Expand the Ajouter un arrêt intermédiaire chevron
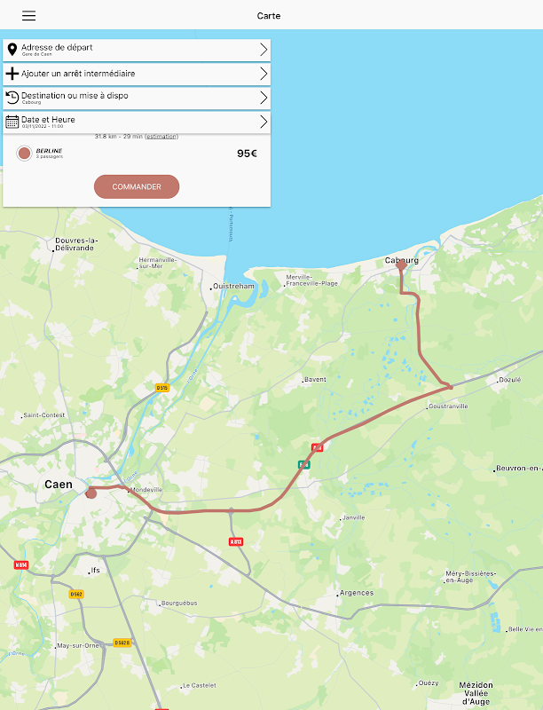The image size is (543, 710). tap(264, 74)
